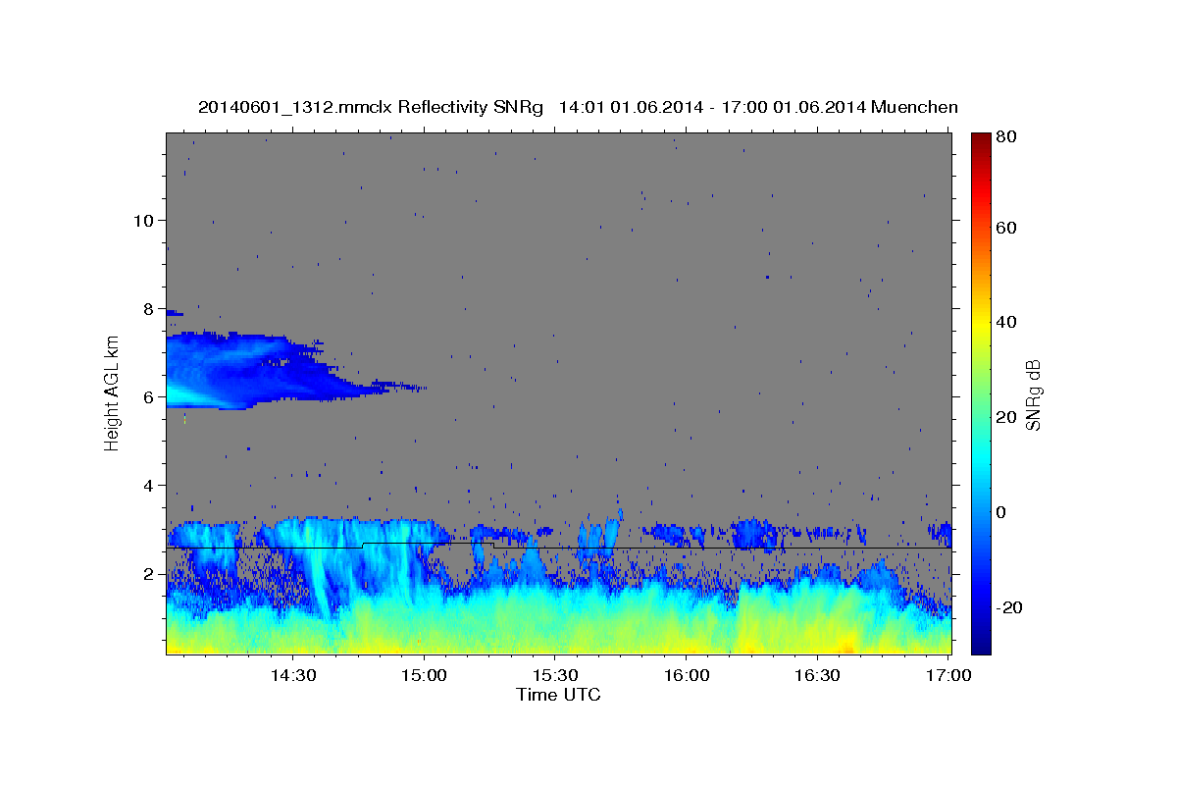Click the yellow near-surface reflectivity band
This screenshot has width=1177, height=785.
click(x=558, y=636)
